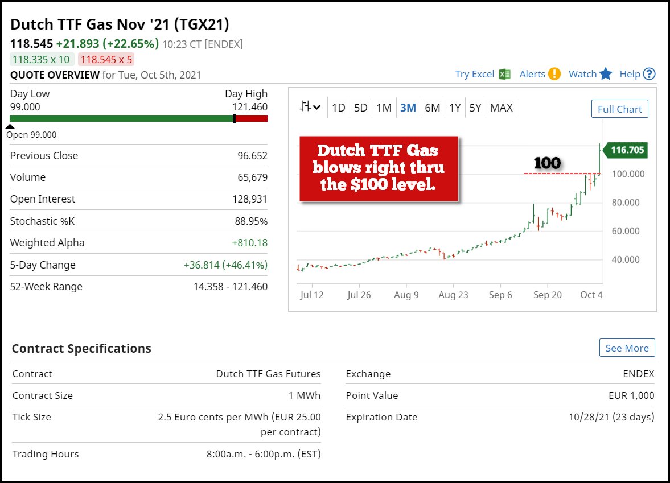The width and height of the screenshot is (670, 483).
Task: Switch chart to 6M range
Action: tap(432, 108)
